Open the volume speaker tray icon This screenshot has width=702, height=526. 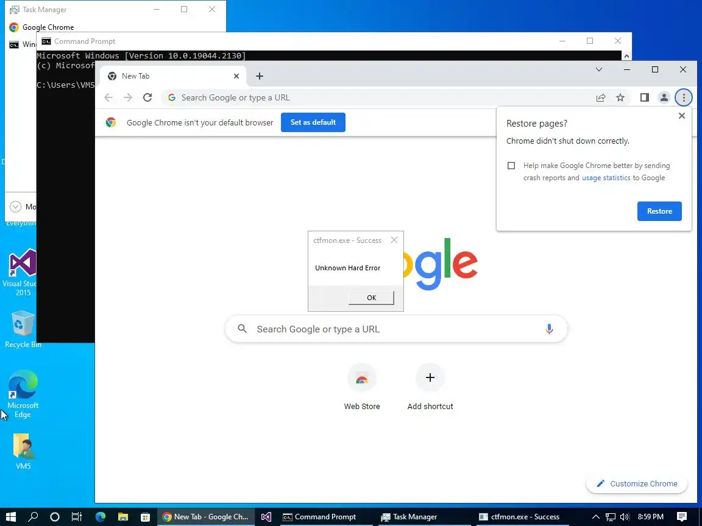(625, 517)
